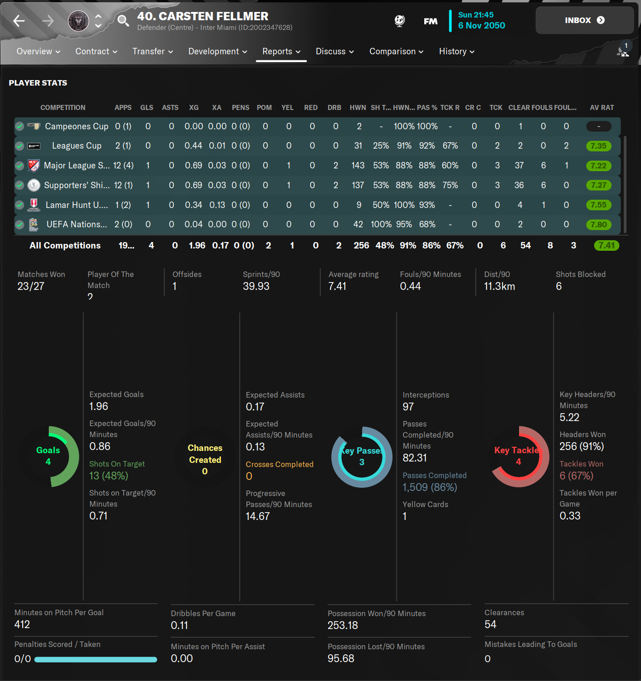641x681 pixels.
Task: Go back with the left arrow icon
Action: pos(19,21)
